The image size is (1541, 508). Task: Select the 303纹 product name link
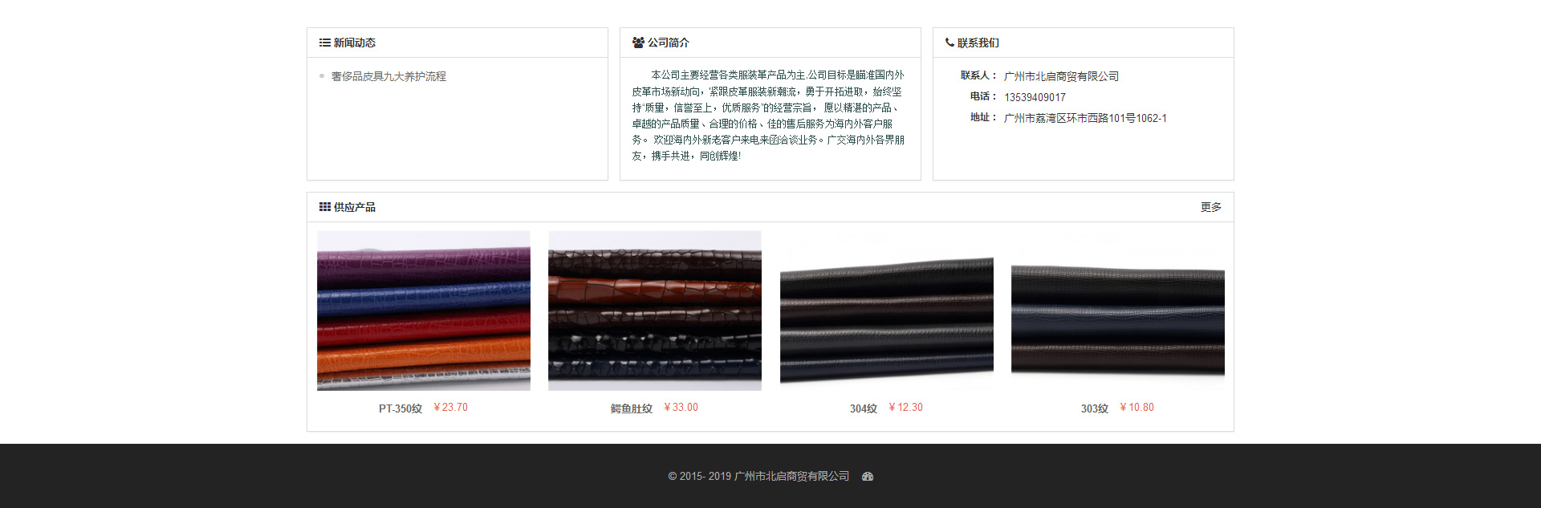click(1094, 408)
